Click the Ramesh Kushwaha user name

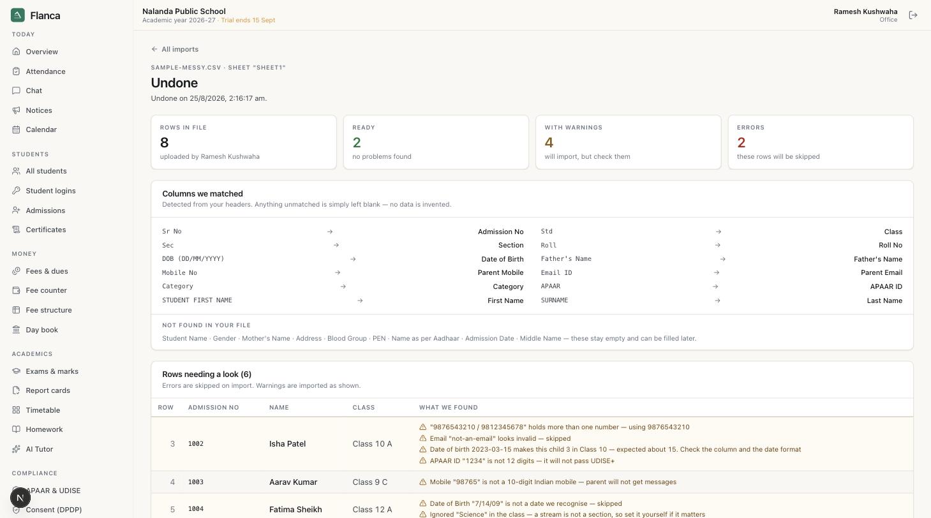click(865, 11)
